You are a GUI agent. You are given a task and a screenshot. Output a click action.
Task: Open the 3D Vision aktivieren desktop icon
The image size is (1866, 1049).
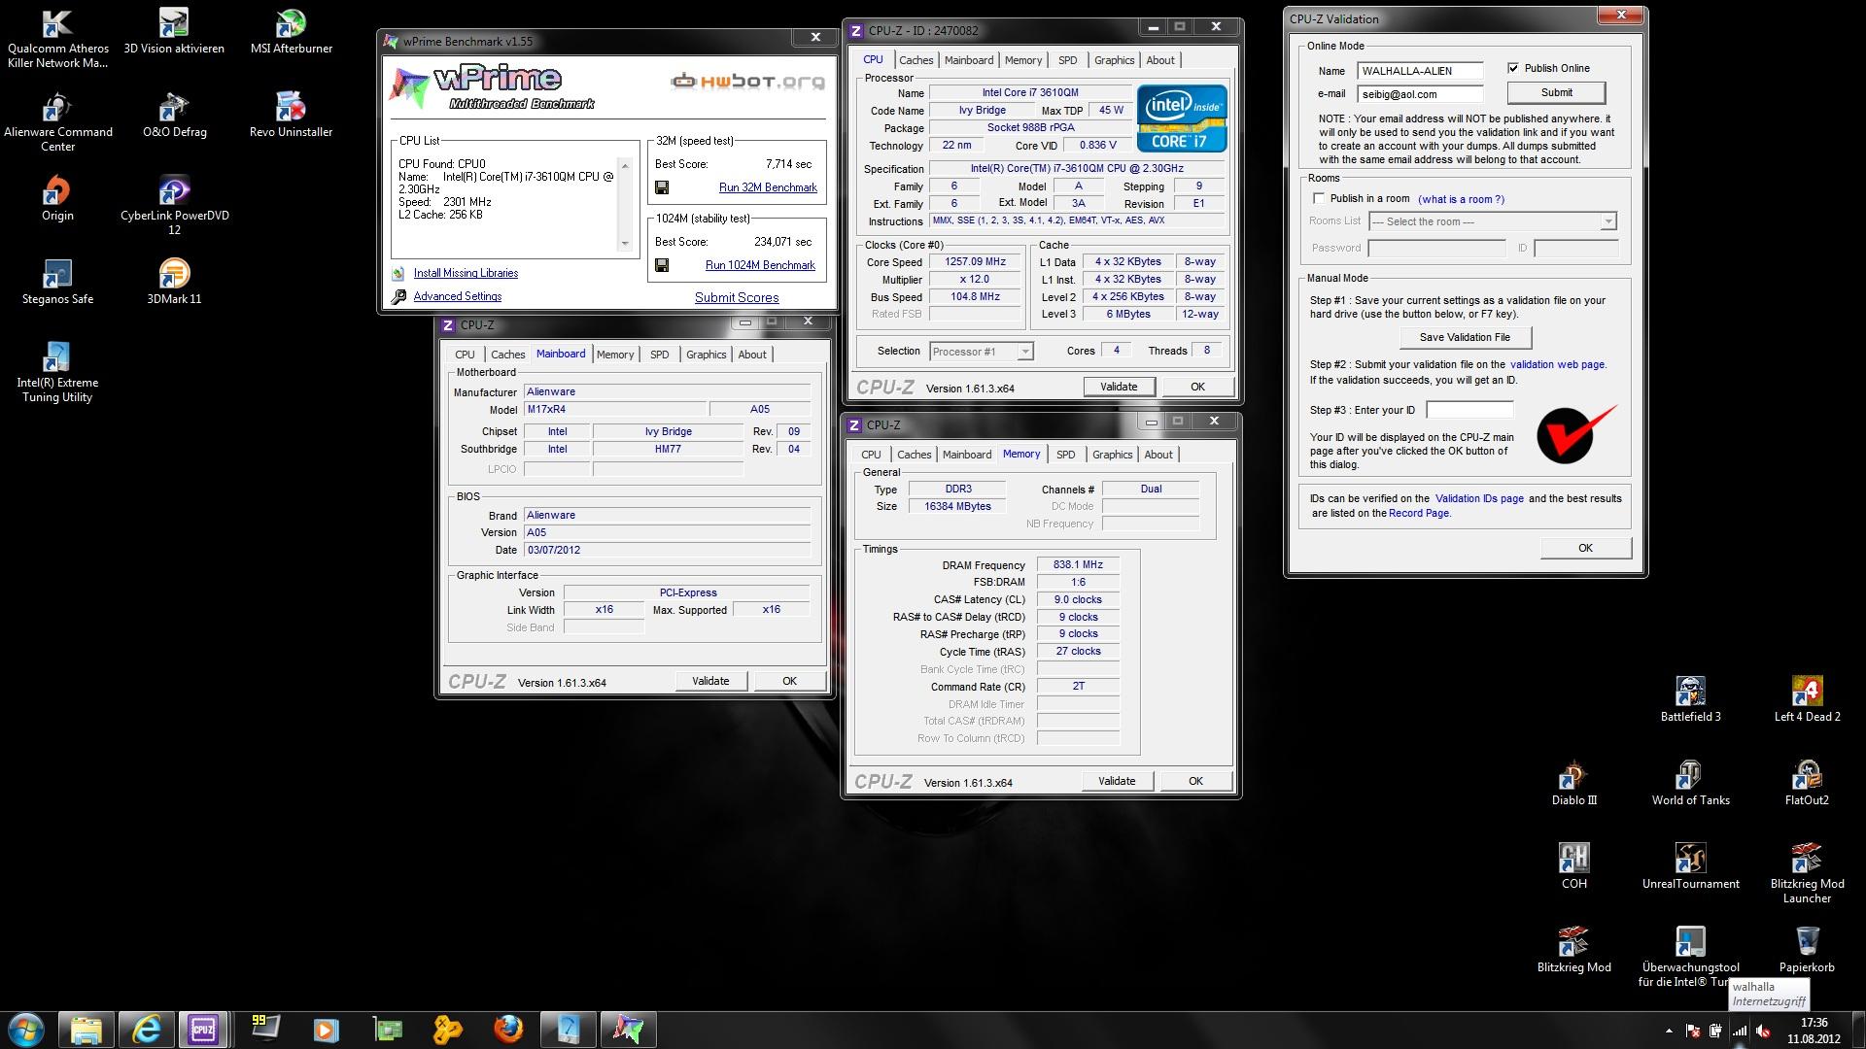click(174, 32)
